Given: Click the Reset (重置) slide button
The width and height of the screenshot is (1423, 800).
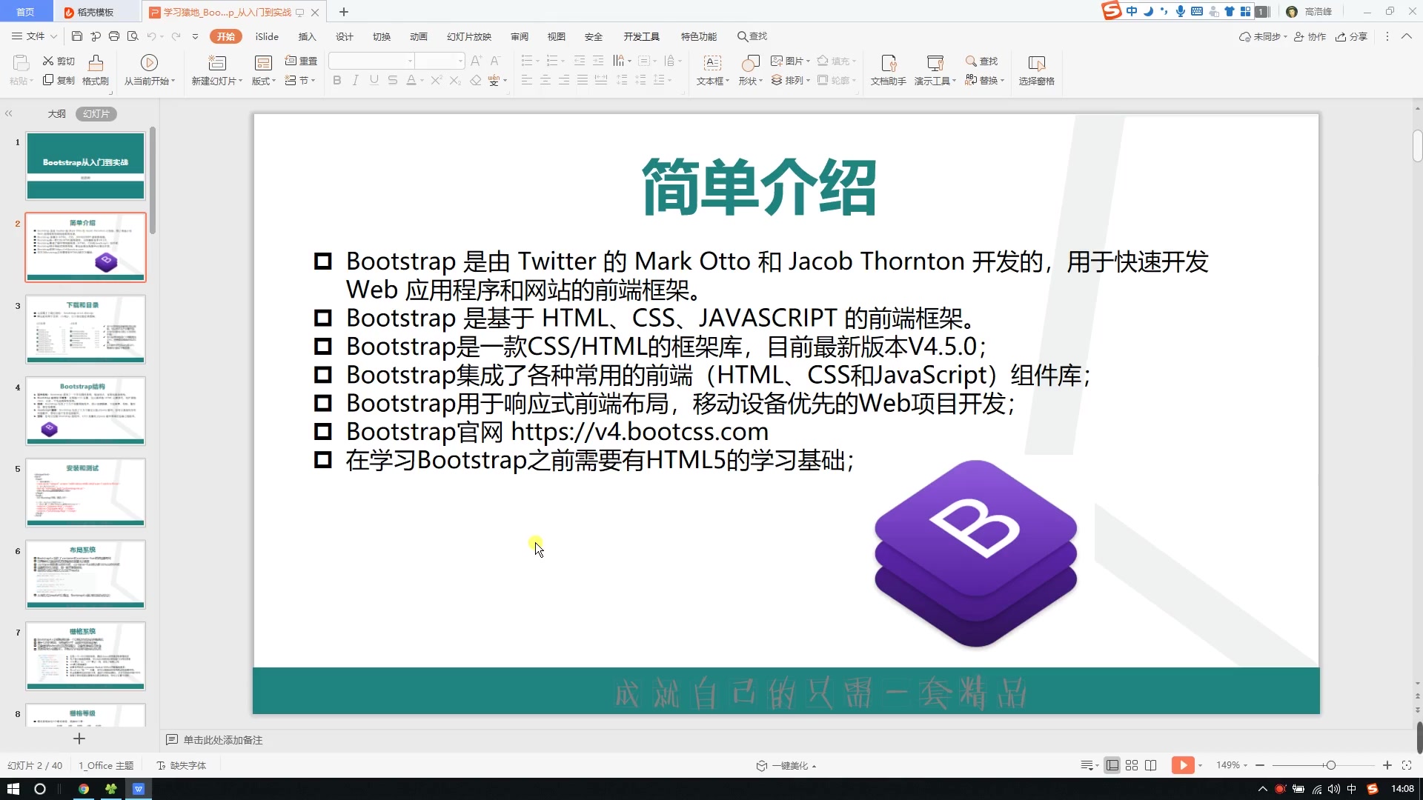Looking at the screenshot, I should pyautogui.click(x=301, y=61).
